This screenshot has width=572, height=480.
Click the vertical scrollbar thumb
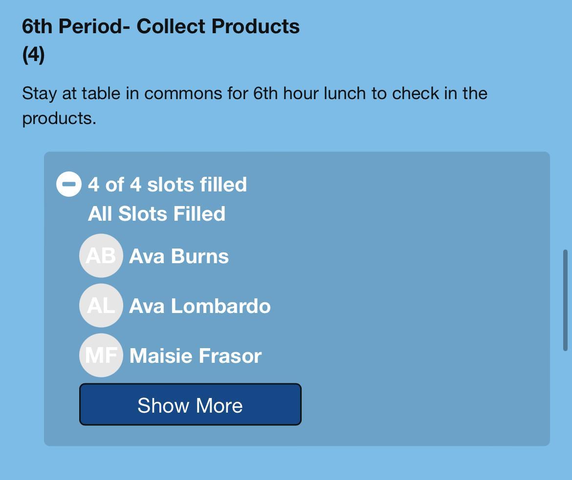[x=565, y=300]
